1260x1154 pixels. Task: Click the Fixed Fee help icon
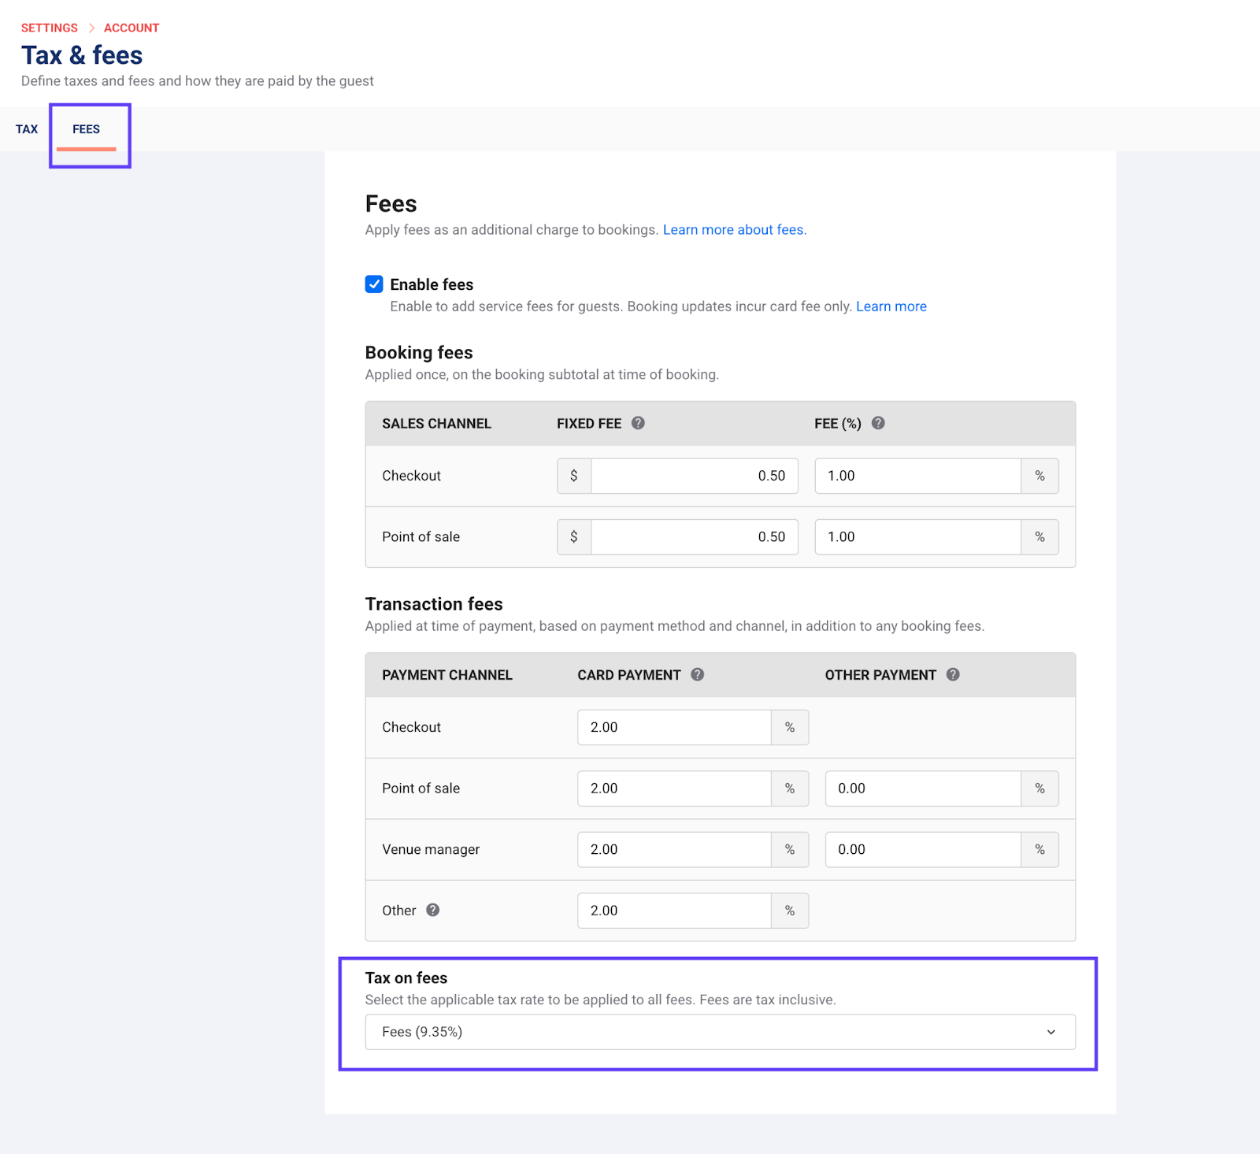pos(638,423)
